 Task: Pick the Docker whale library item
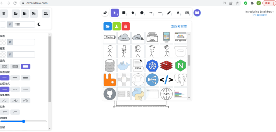(x=124, y=65)
